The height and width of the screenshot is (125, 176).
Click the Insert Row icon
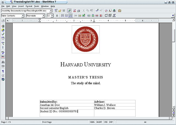coord(89,16)
